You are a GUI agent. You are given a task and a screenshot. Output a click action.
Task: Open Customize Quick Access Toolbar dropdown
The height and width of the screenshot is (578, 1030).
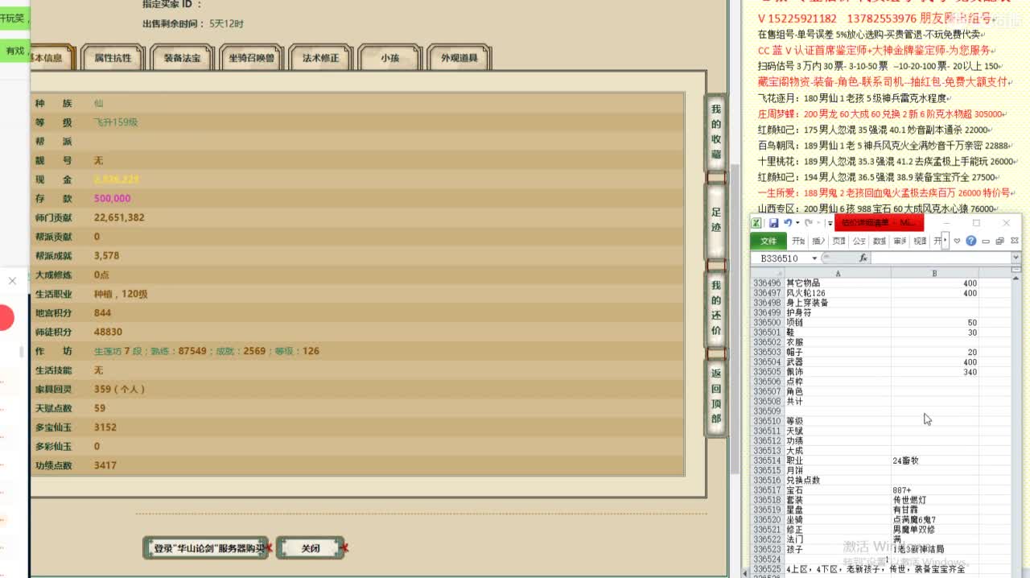(x=829, y=223)
